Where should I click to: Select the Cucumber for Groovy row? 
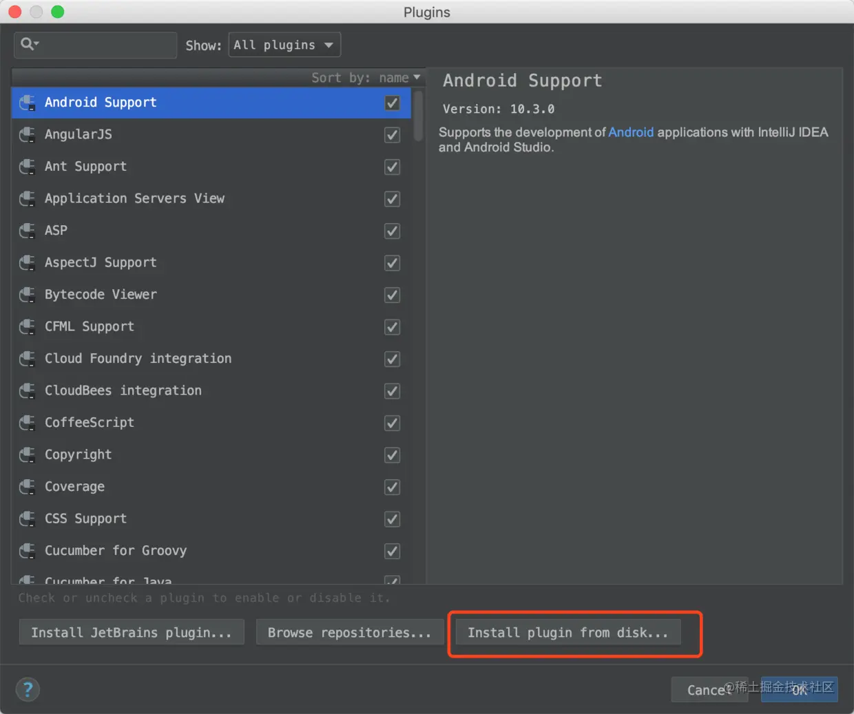[x=211, y=551]
